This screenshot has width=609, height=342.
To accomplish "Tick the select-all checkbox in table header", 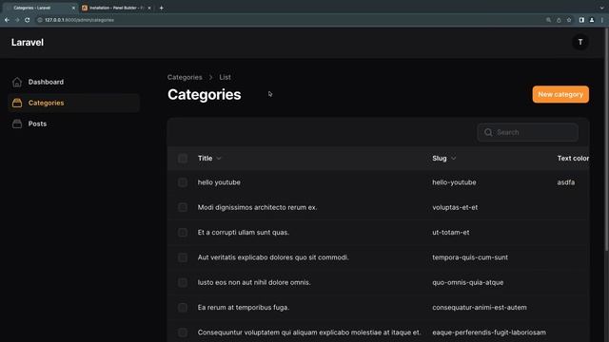I will click(x=183, y=159).
